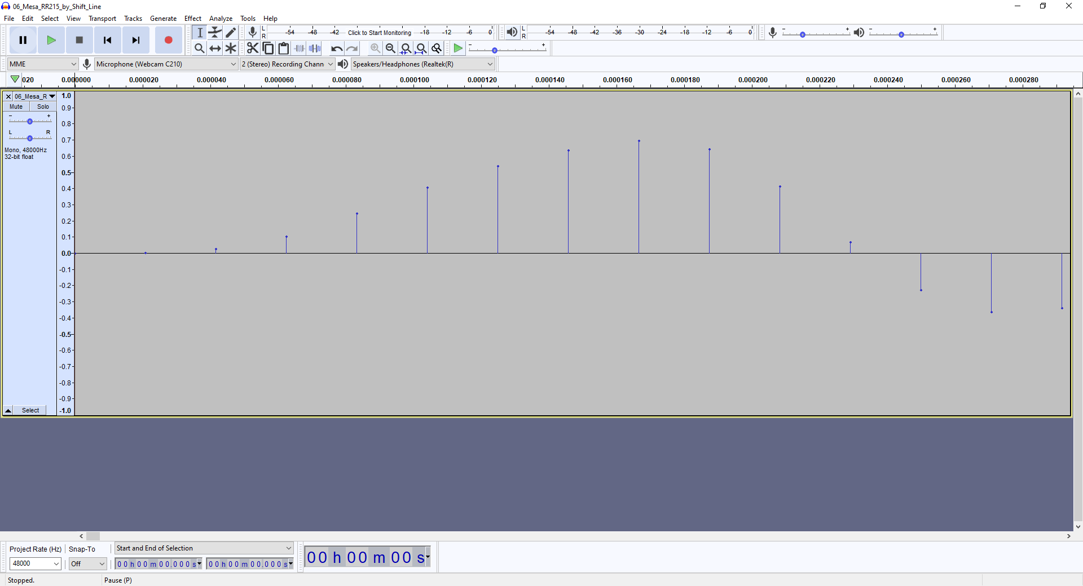Open the File menu

[9, 19]
